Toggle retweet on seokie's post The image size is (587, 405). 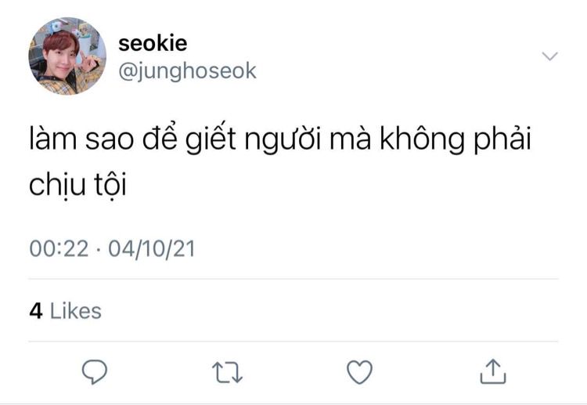227,372
